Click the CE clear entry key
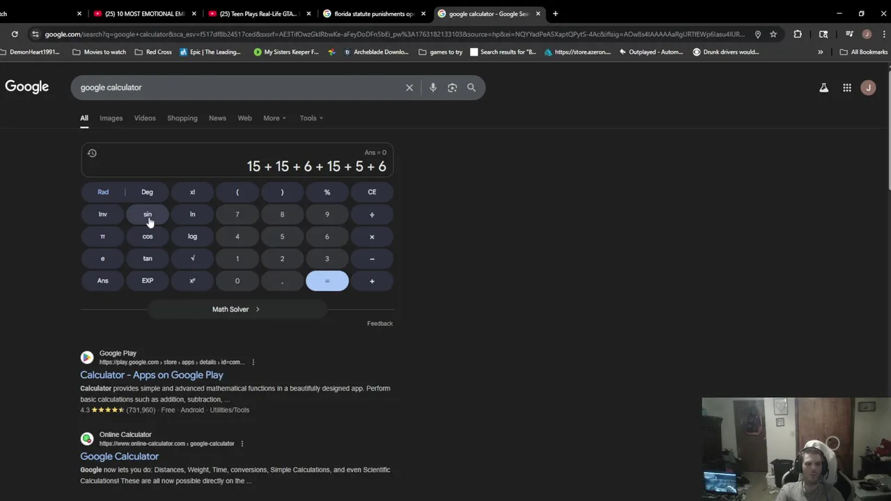 372,192
